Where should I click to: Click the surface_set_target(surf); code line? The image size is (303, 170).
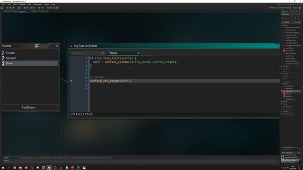pos(110,81)
